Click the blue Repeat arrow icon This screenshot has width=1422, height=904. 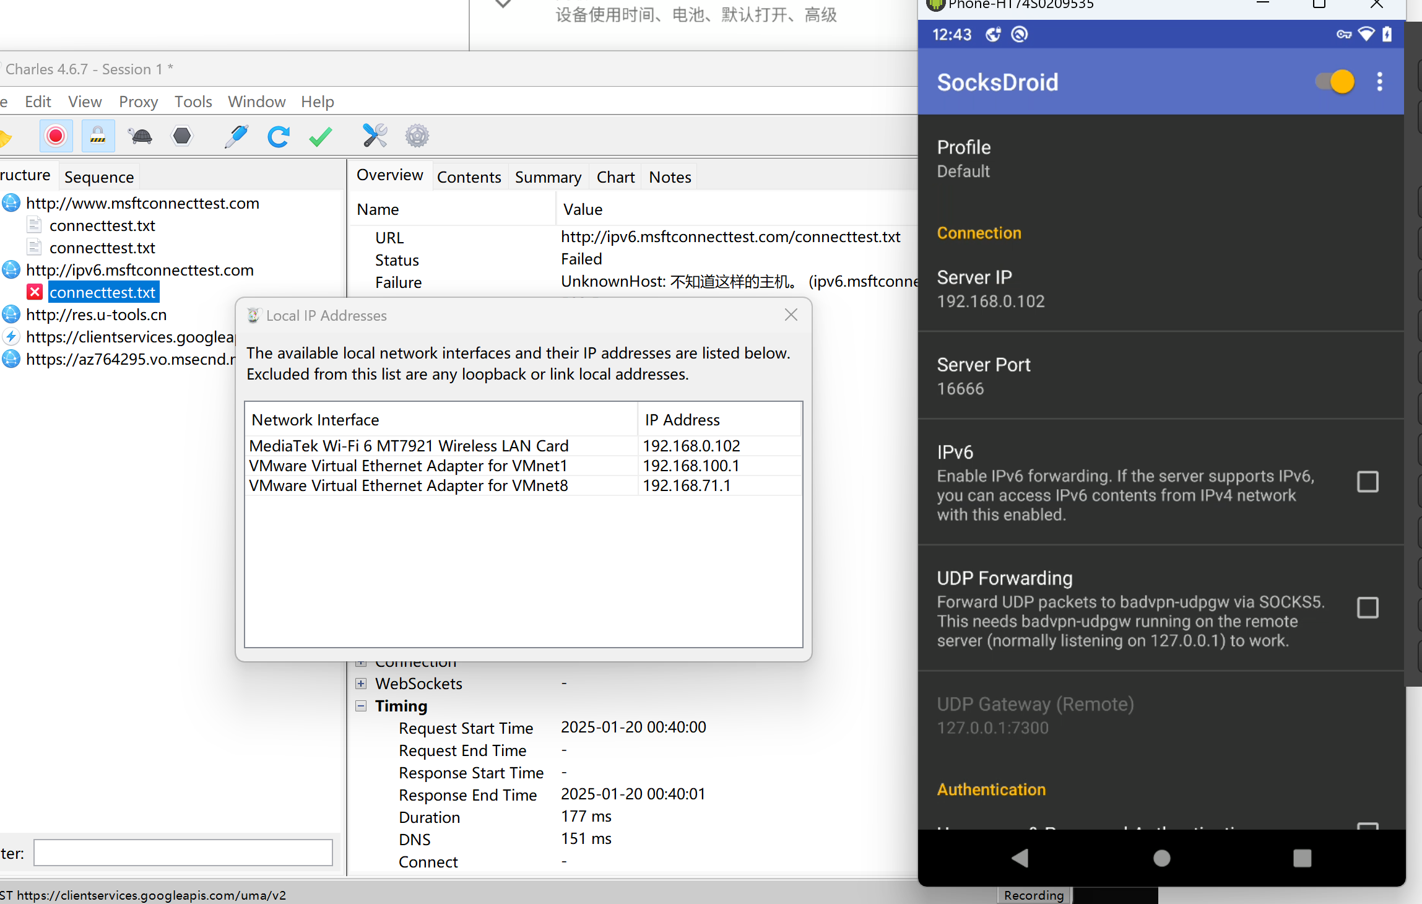(279, 136)
